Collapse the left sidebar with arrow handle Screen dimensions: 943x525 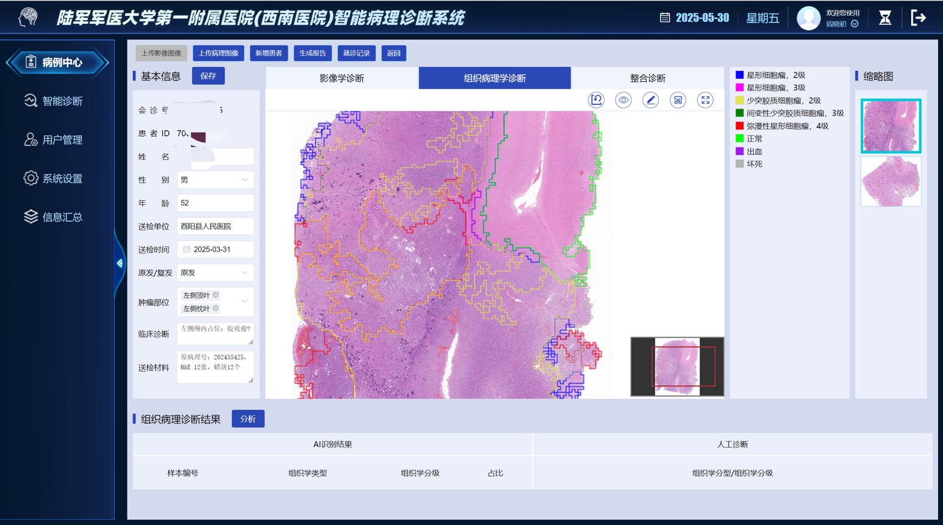pos(120,263)
